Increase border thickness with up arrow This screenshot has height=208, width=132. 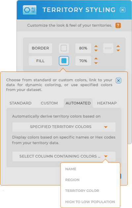pyautogui.click(x=118, y=46)
